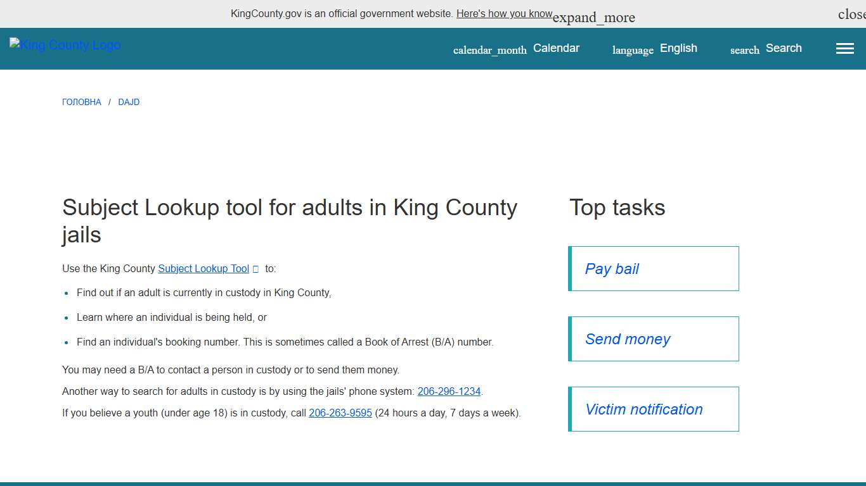Click the language globe icon
Viewport: 866px width, 486px height.
[632, 50]
